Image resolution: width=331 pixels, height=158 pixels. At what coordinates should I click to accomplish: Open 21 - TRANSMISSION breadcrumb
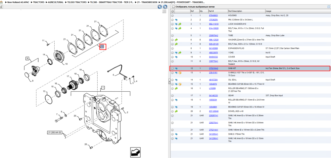(x=147, y=2)
